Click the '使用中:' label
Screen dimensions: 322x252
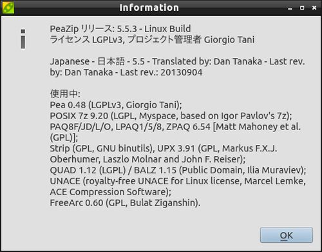click(x=65, y=94)
